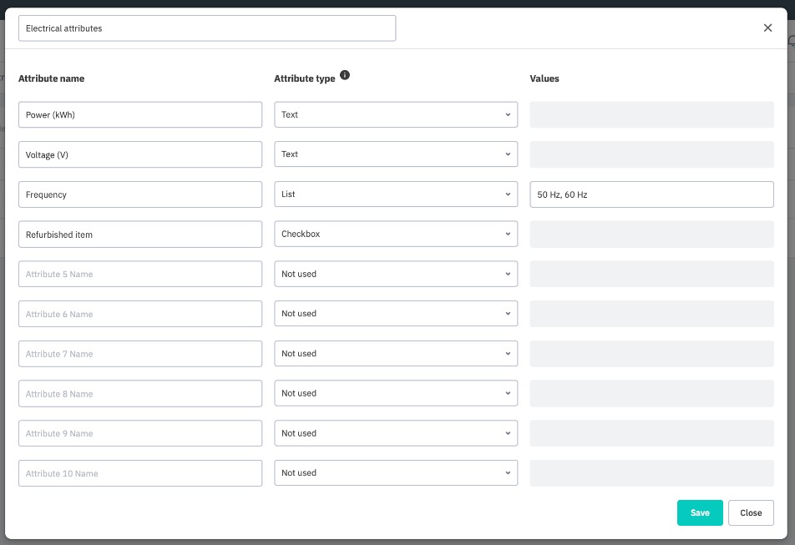Expand the Attribute 7 type dropdown
The height and width of the screenshot is (545, 795).
pos(395,354)
